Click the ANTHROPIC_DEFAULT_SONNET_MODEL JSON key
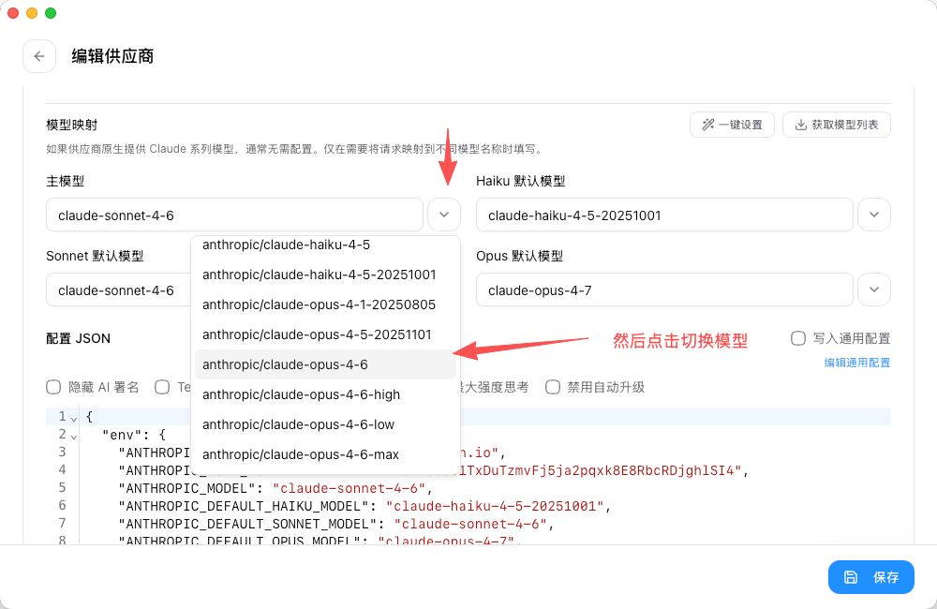The width and height of the screenshot is (937, 609). point(247,524)
